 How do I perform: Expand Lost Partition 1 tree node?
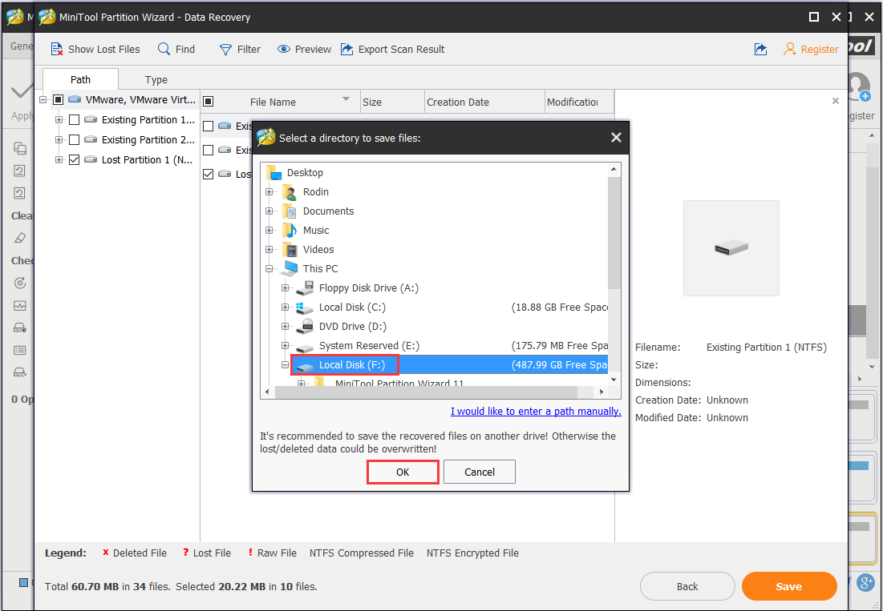coord(59,159)
